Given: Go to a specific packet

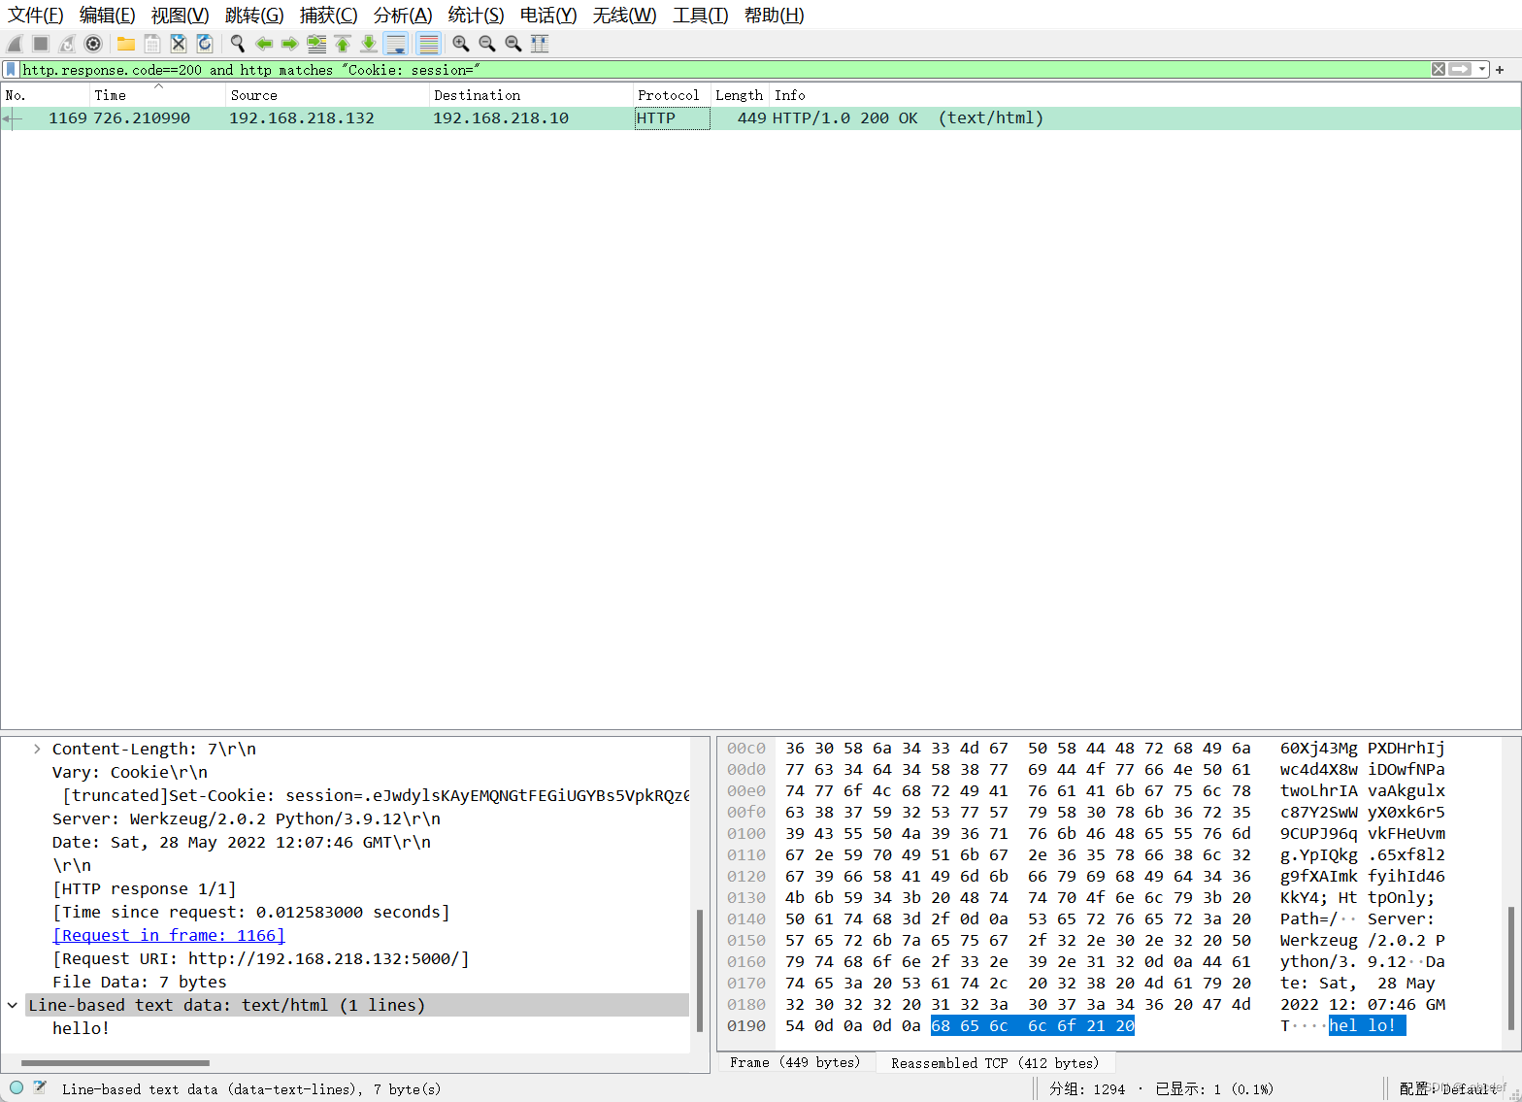Looking at the screenshot, I should pos(316,44).
